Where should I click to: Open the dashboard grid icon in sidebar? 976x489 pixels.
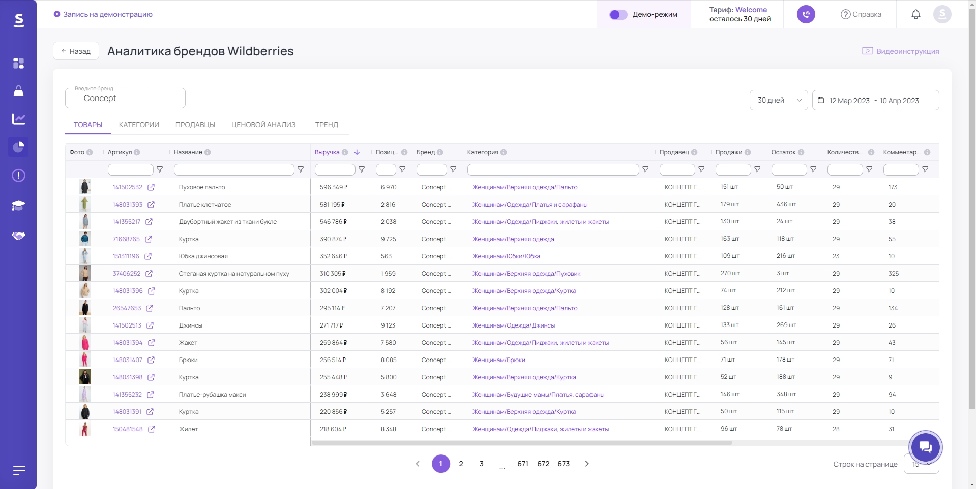tap(18, 63)
